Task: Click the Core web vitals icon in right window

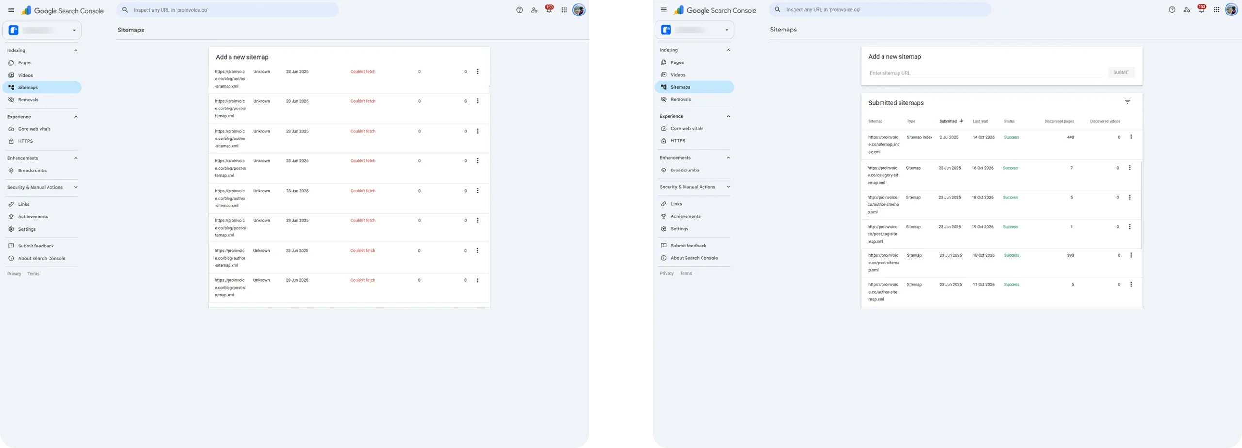Action: point(664,129)
